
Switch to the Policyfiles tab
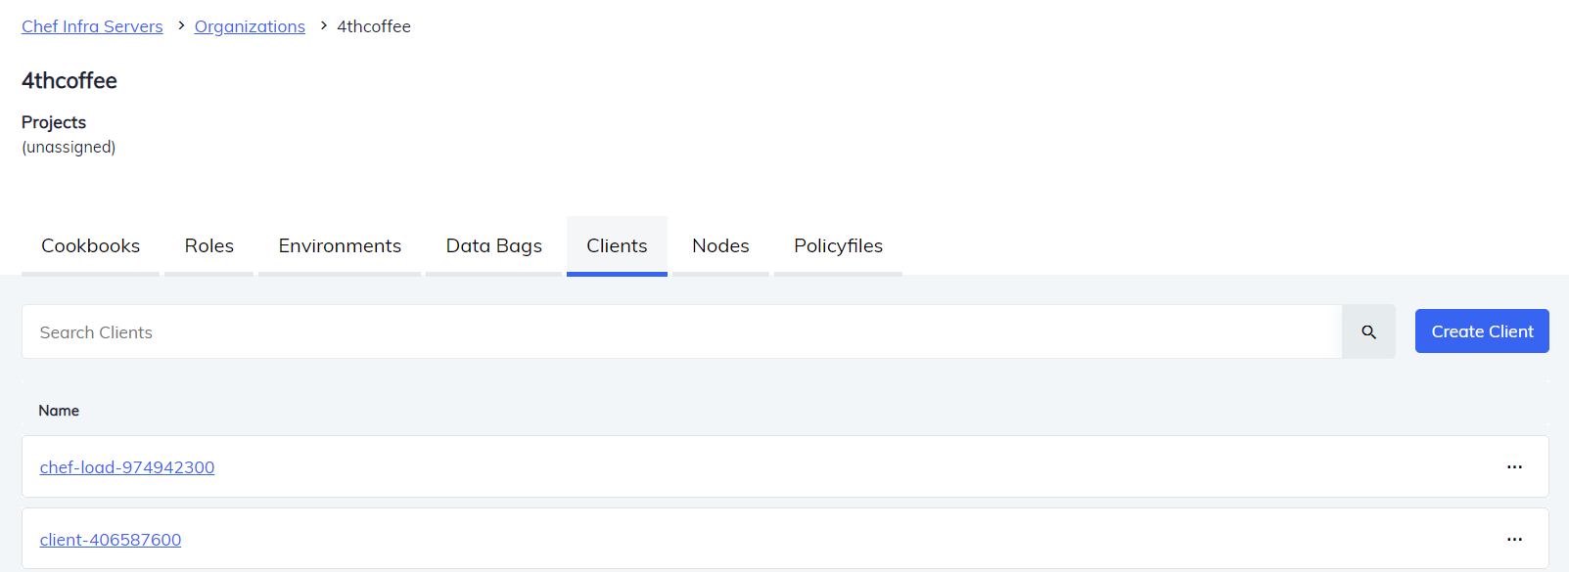click(x=838, y=245)
